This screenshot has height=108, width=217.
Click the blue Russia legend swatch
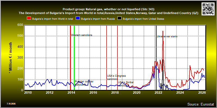pyautogui.click(x=78, y=19)
